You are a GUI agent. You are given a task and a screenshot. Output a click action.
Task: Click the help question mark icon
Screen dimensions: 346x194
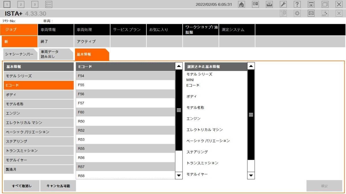coord(297,4)
